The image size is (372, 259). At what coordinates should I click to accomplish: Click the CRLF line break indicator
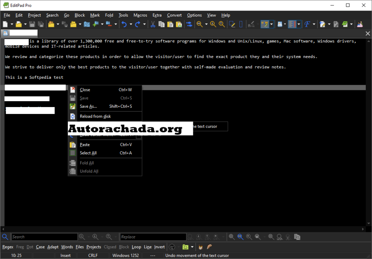pos(93,255)
